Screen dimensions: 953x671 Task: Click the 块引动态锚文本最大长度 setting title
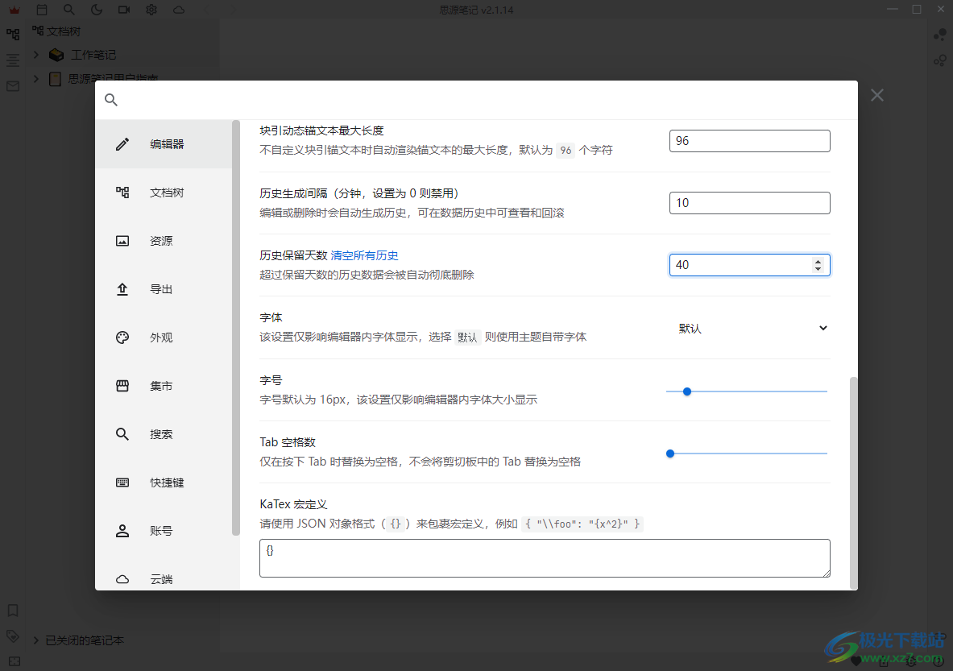[x=321, y=130]
